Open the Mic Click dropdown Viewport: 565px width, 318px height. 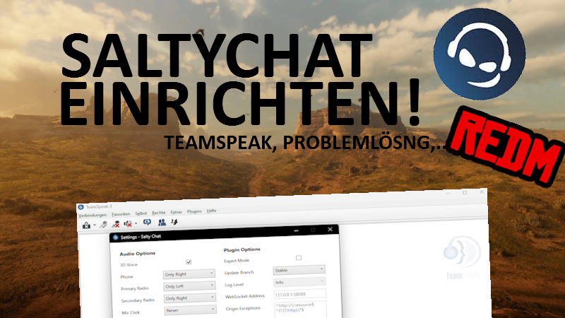click(190, 310)
